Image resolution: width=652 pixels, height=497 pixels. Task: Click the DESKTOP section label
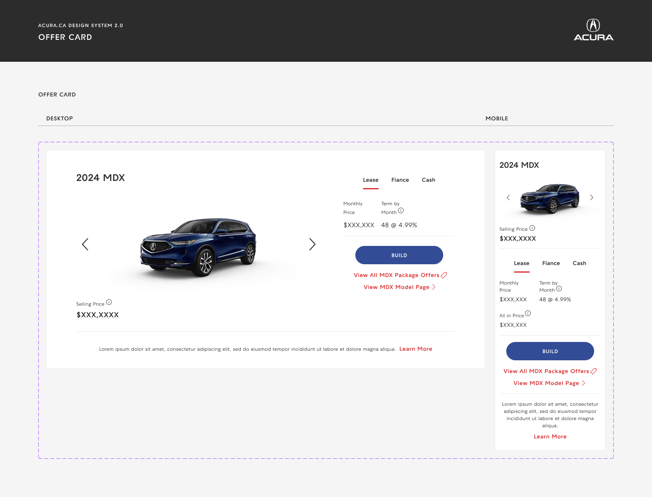[x=59, y=119]
